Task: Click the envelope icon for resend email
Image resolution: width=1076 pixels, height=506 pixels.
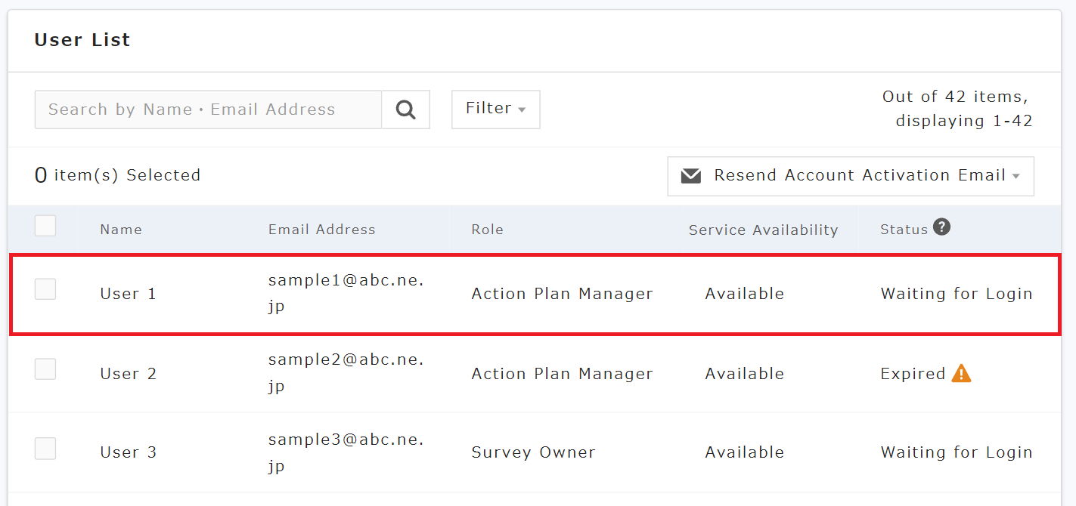Action: 691,176
